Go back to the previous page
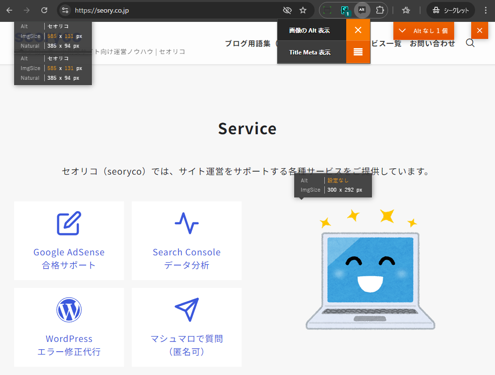 tap(9, 10)
